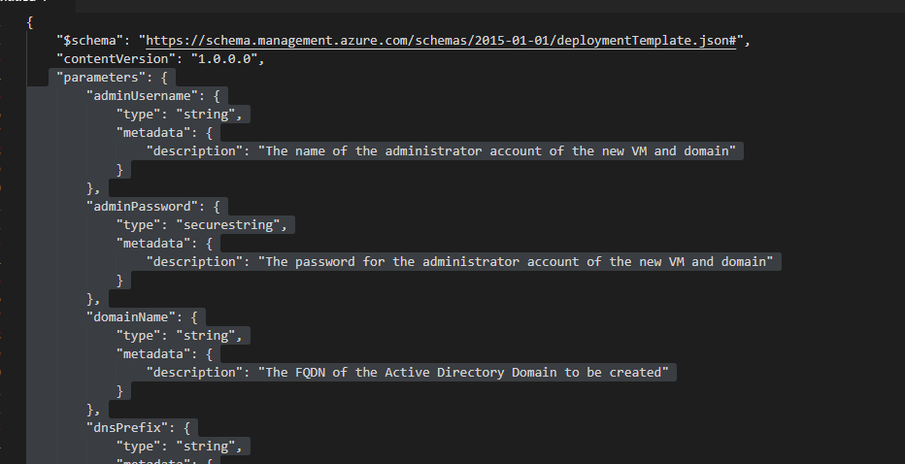Open the schema.management.azure.com deploymentTemplate link

click(x=441, y=41)
